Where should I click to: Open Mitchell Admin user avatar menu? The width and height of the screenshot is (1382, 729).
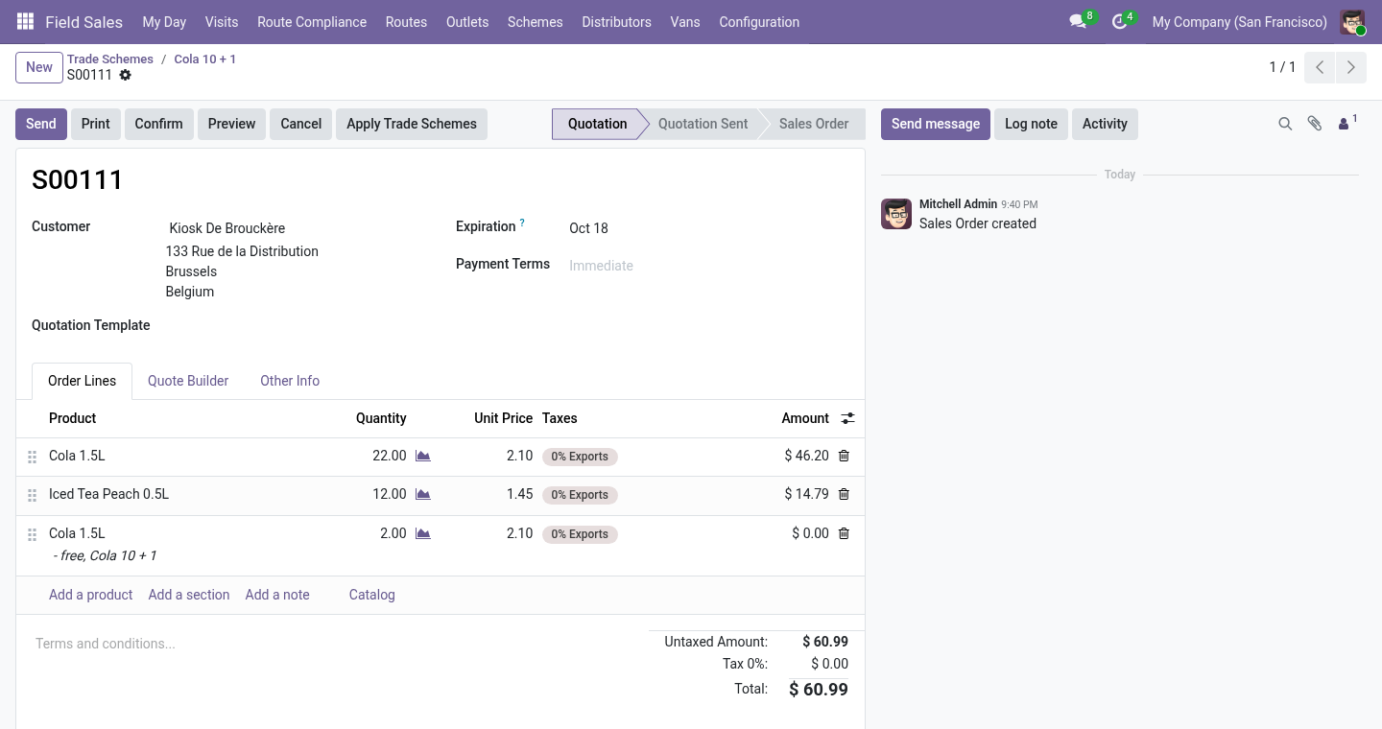(x=1352, y=21)
